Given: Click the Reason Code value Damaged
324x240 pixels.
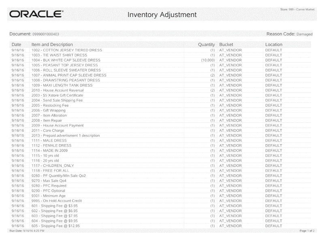Looking at the screenshot, I should pos(305,34).
